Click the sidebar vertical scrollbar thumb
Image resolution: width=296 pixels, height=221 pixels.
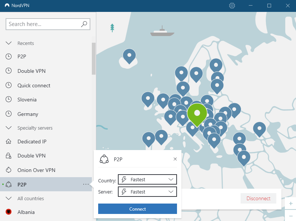94,58
